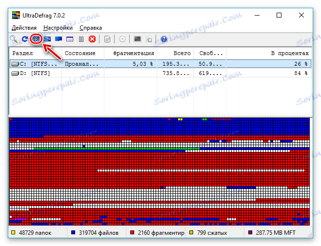The image size is (321, 246).
Task: Click the 2160 фрагментир status text
Action: [x=161, y=233]
